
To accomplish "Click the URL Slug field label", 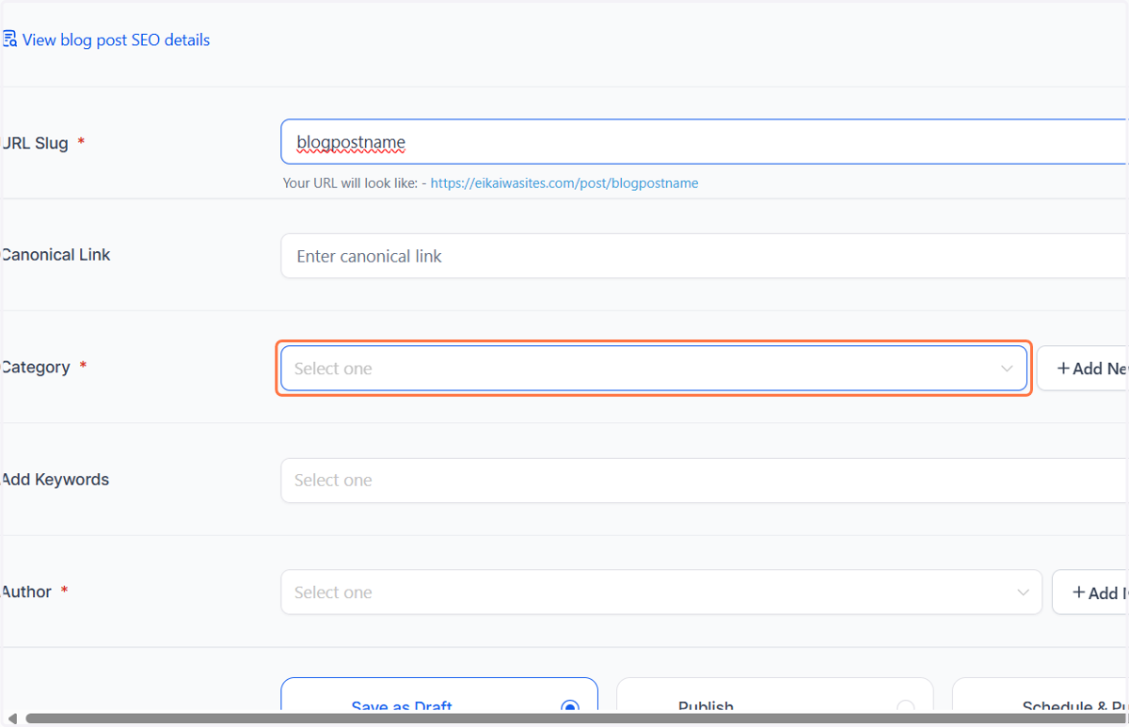I will (x=35, y=143).
